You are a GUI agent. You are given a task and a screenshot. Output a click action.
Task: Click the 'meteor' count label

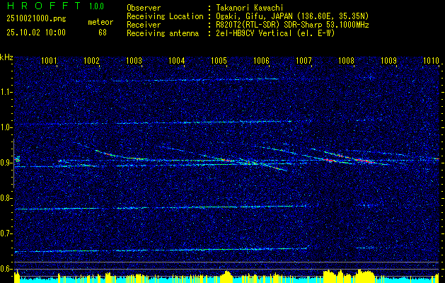click(x=100, y=22)
